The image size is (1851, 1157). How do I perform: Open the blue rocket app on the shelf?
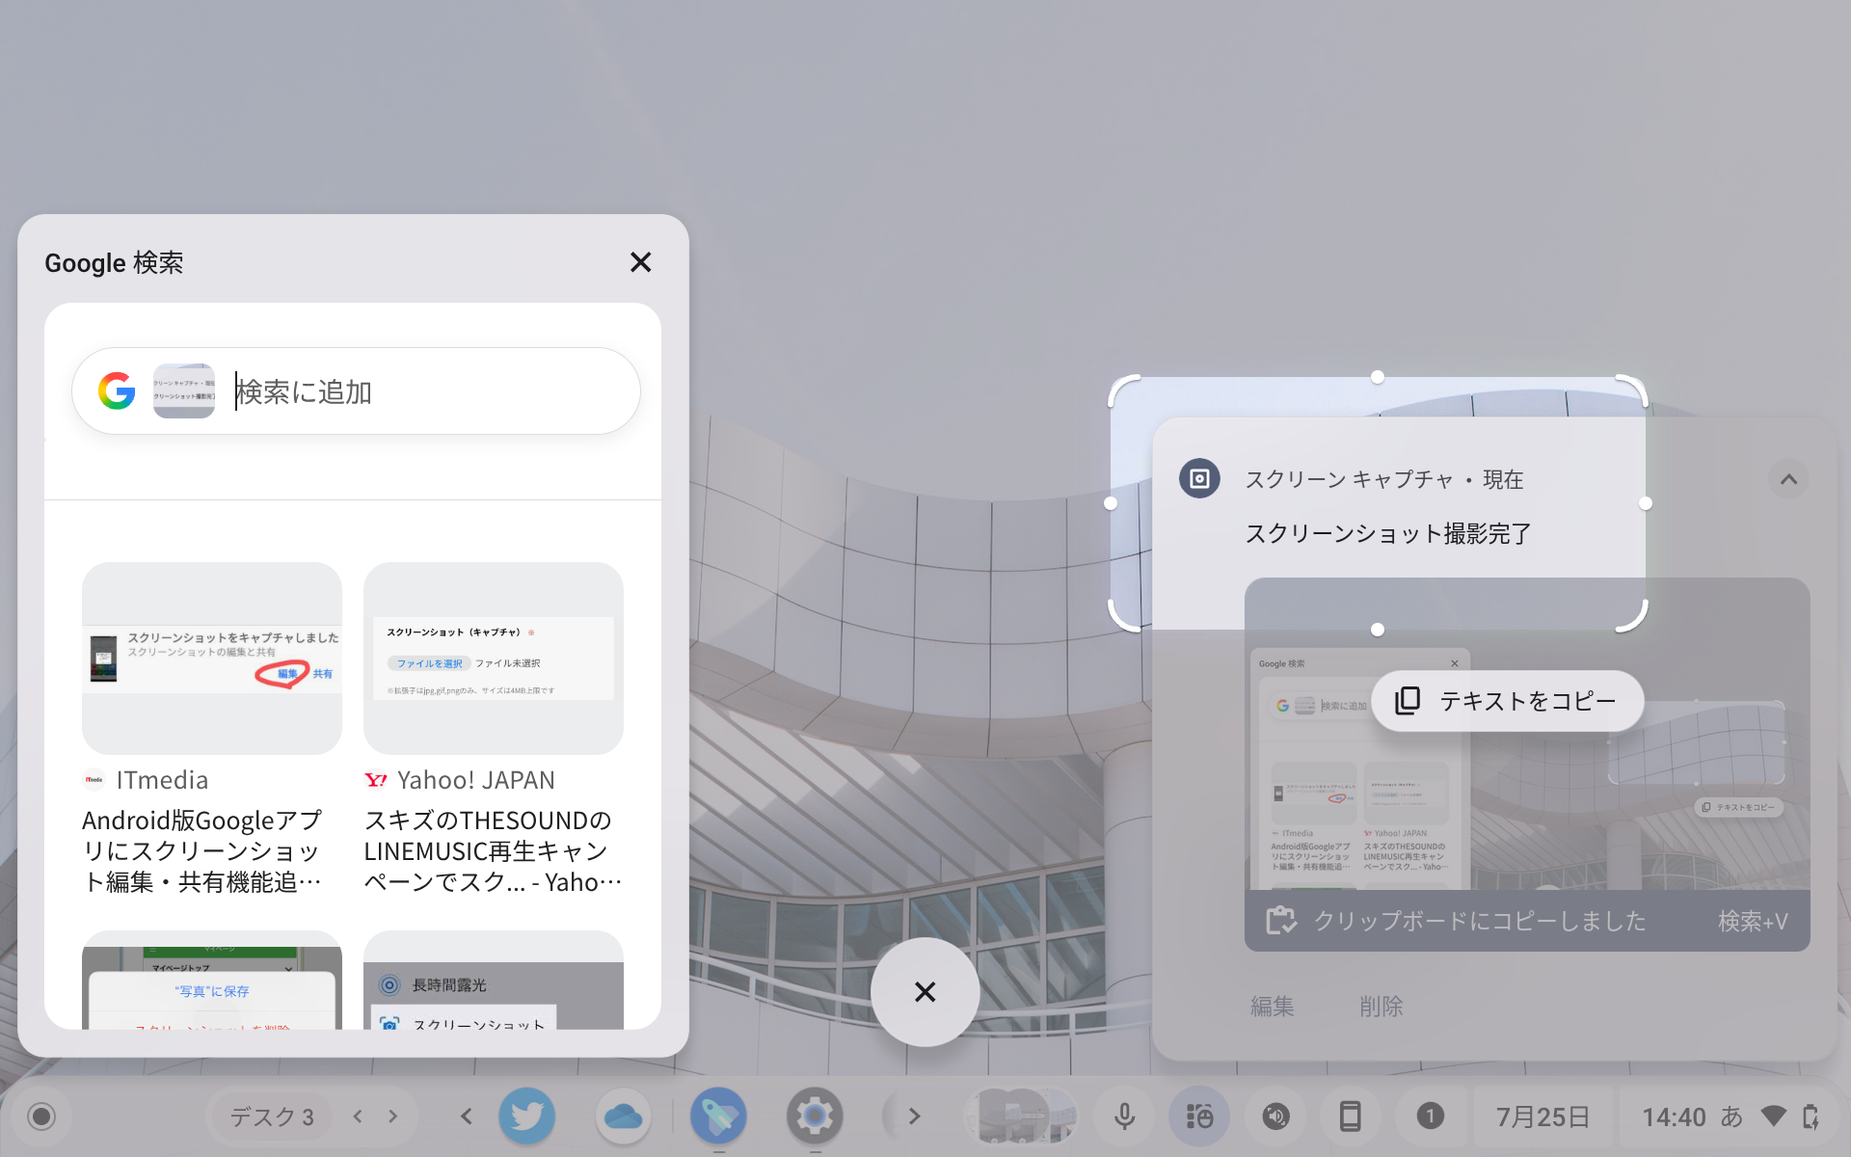[719, 1116]
